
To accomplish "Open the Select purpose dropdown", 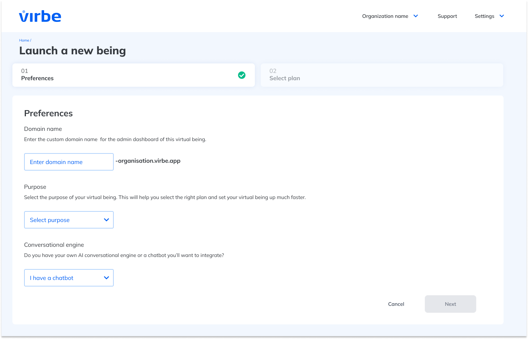I will (x=69, y=220).
